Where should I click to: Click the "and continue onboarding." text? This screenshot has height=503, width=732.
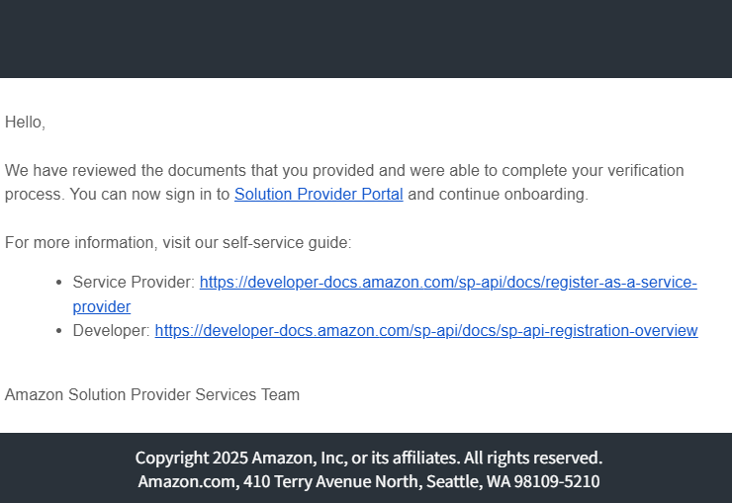click(498, 195)
